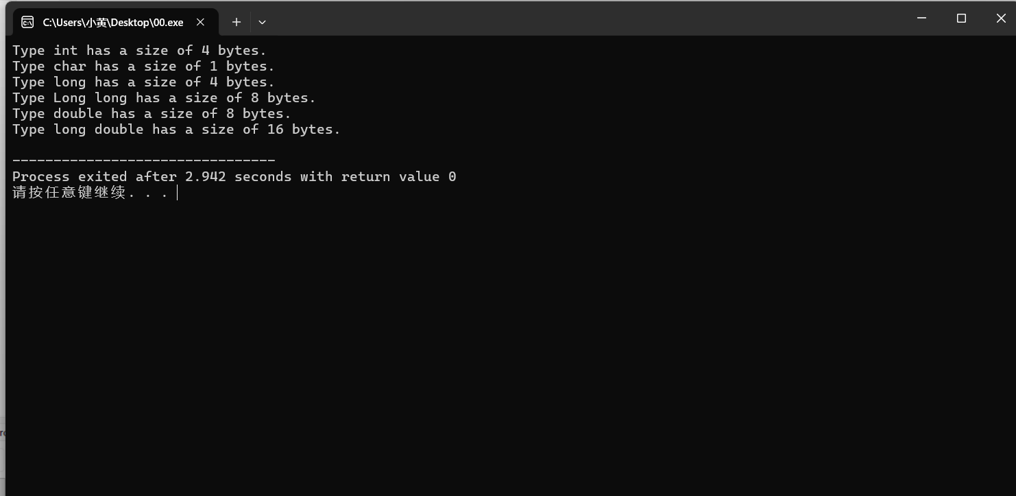The width and height of the screenshot is (1016, 496).
Task: Close the 00.exe tab
Action: [200, 22]
